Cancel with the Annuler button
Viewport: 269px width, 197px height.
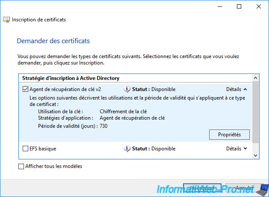(244, 188)
